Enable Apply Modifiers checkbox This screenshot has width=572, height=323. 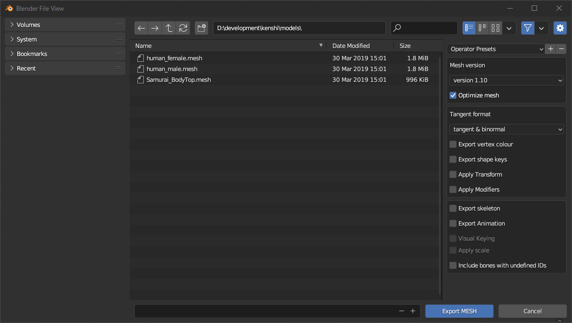(x=453, y=189)
